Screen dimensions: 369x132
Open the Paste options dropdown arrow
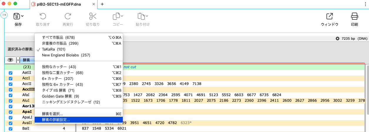tap(147, 16)
